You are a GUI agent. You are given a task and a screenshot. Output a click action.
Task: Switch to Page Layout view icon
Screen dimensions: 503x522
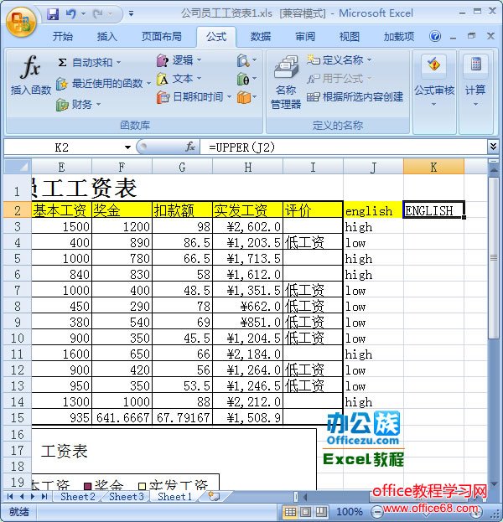coord(306,511)
